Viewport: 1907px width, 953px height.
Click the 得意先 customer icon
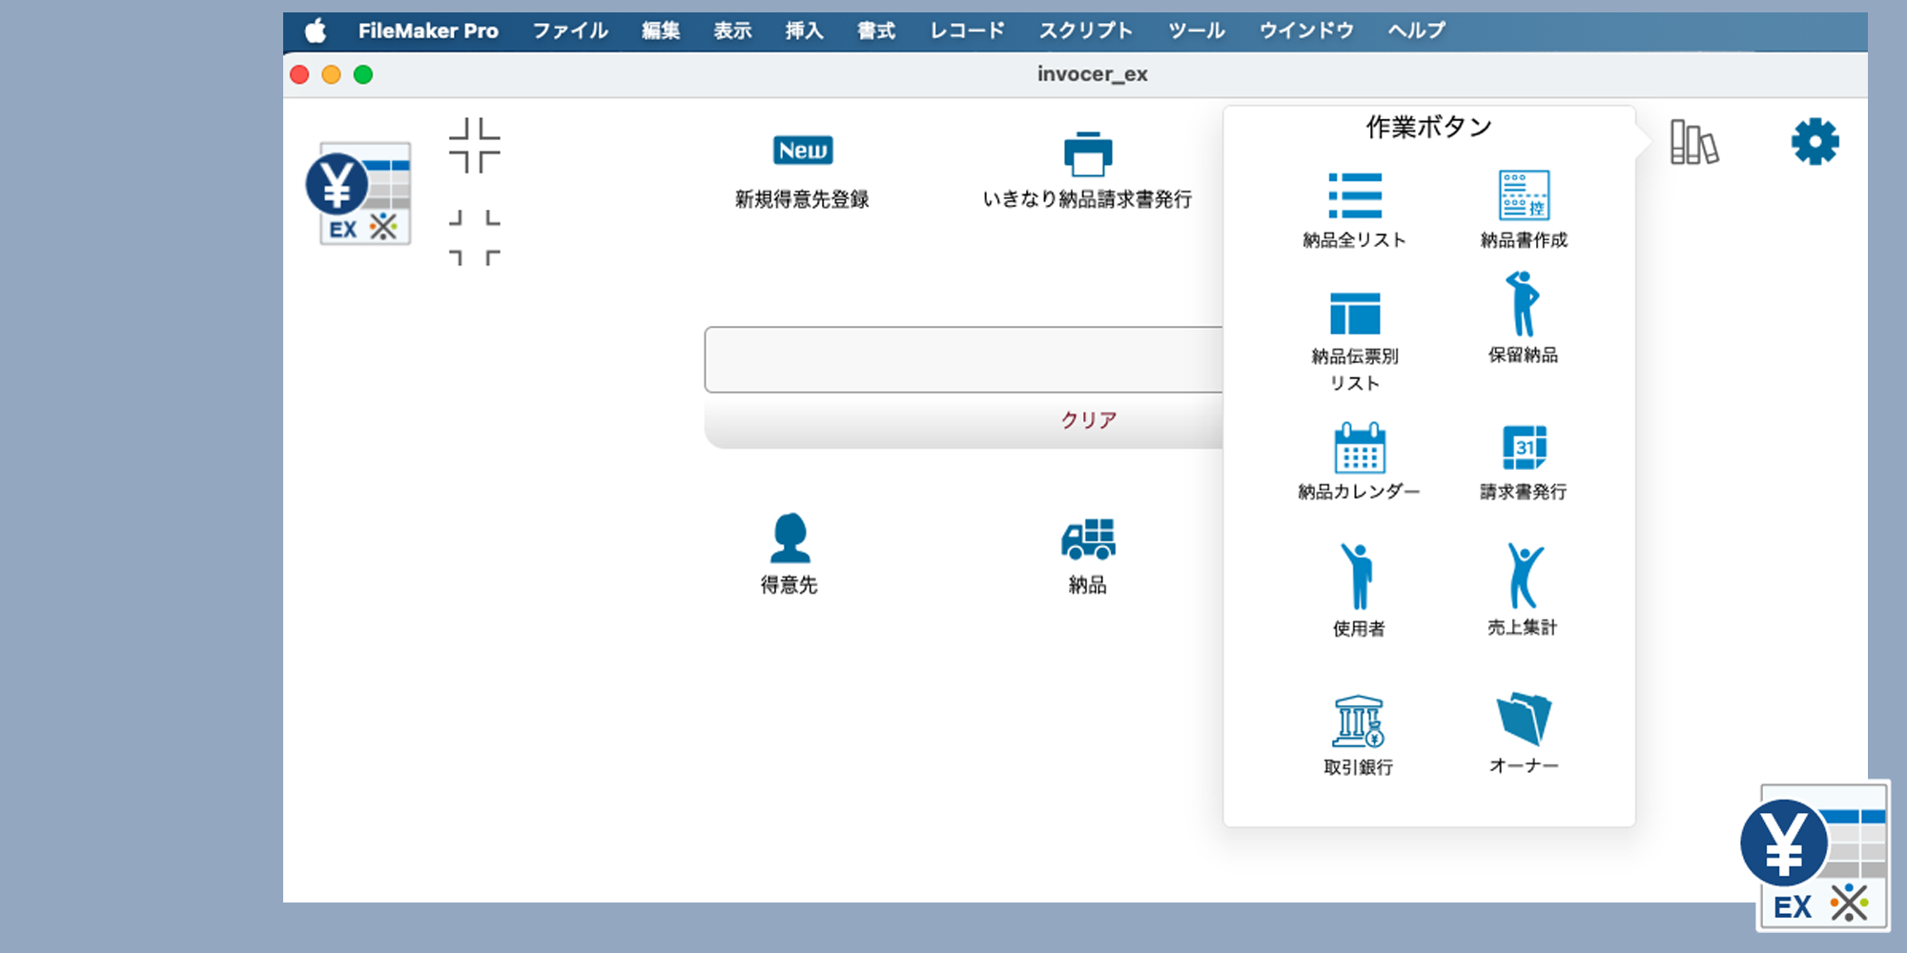789,538
